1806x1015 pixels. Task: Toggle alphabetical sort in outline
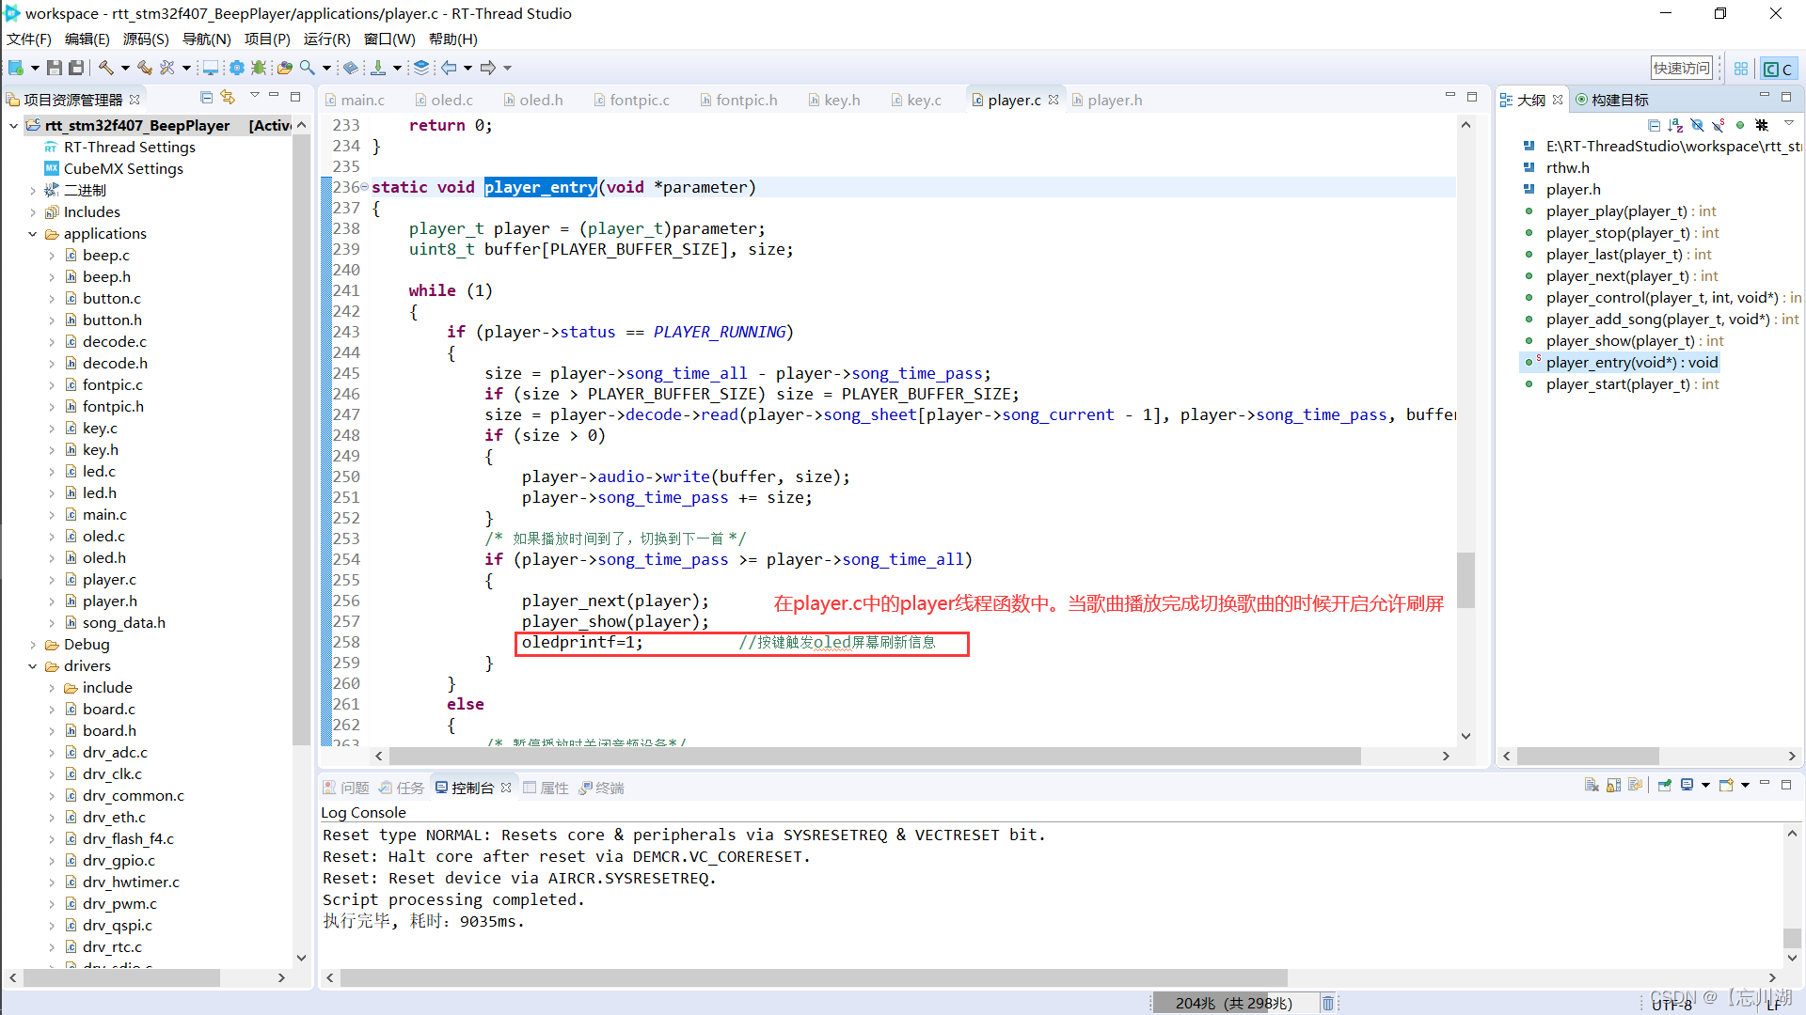tap(1675, 125)
